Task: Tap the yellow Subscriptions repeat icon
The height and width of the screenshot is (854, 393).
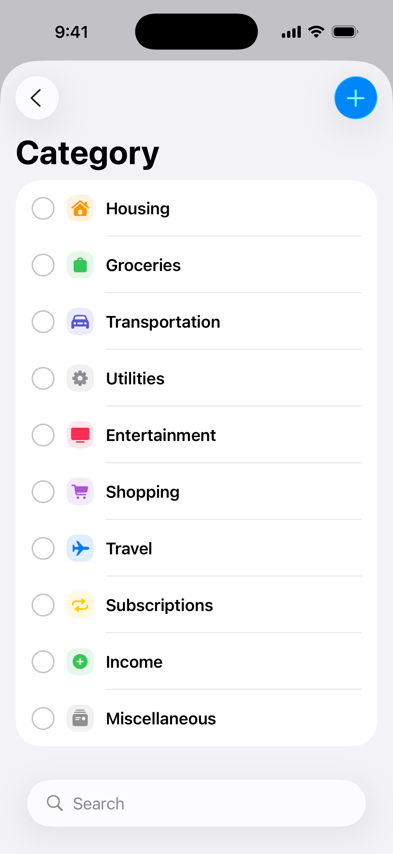Action: click(80, 605)
